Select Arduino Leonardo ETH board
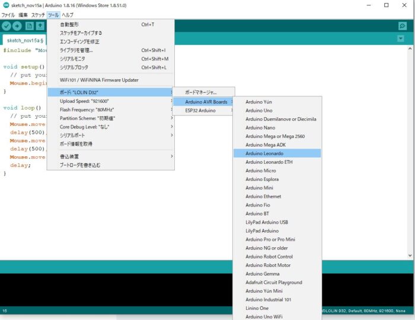The height and width of the screenshot is (320, 415). 277,162
